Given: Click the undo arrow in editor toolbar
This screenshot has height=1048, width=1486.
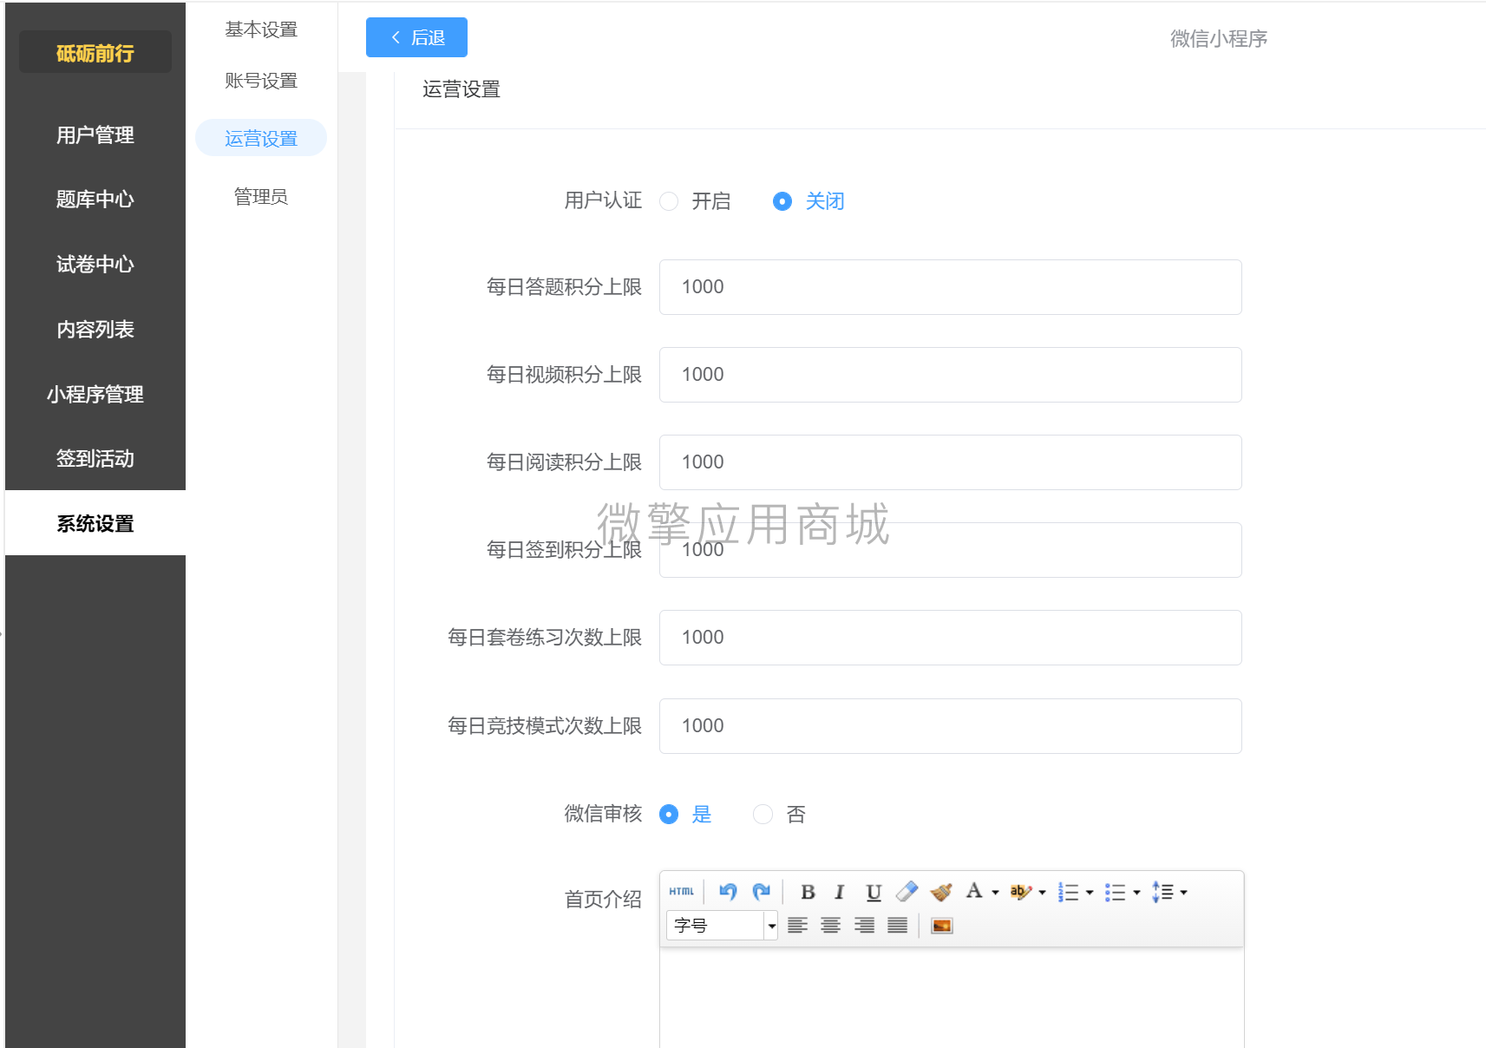Looking at the screenshot, I should coord(728,892).
